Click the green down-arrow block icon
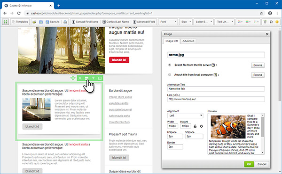This screenshot has height=174, width=282. tap(94, 78)
